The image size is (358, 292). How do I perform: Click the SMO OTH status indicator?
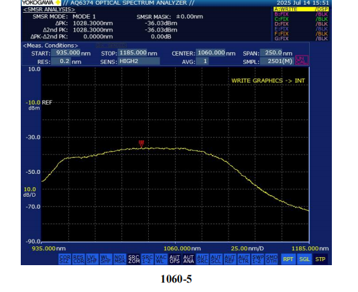[x=272, y=259]
